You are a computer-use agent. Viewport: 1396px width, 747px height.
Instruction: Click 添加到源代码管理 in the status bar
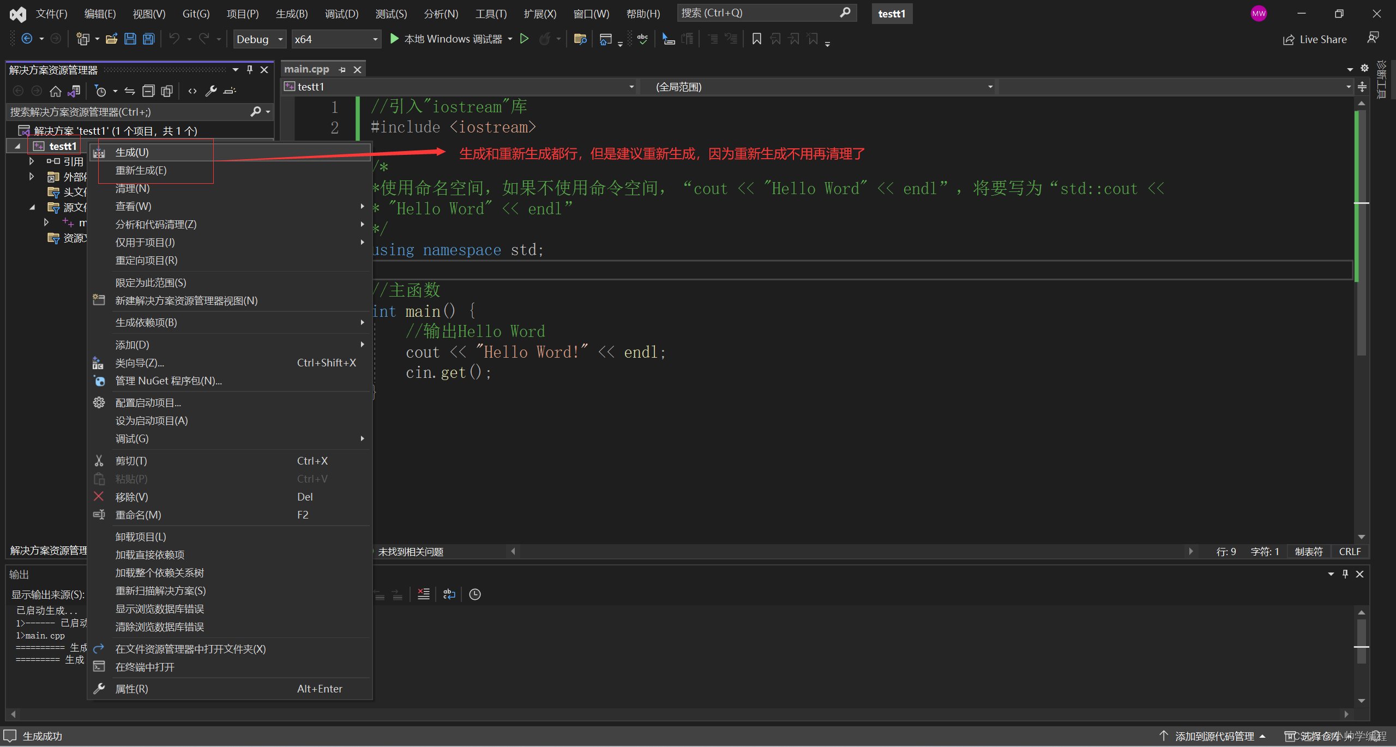[x=1213, y=736]
